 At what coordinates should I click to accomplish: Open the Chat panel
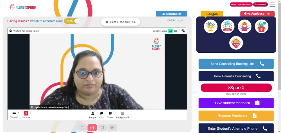[x=102, y=115]
